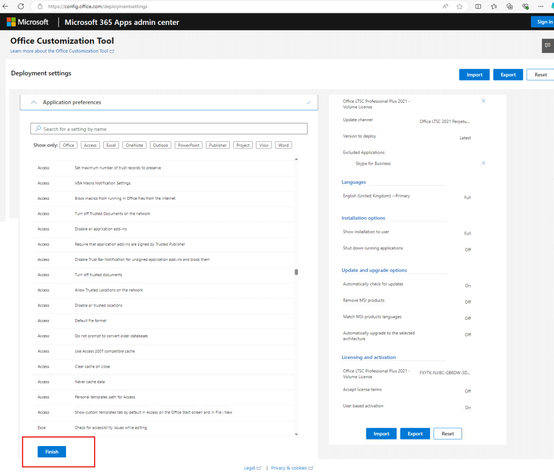
Task: Click the magnifier icon in settings search
Action: [38, 129]
